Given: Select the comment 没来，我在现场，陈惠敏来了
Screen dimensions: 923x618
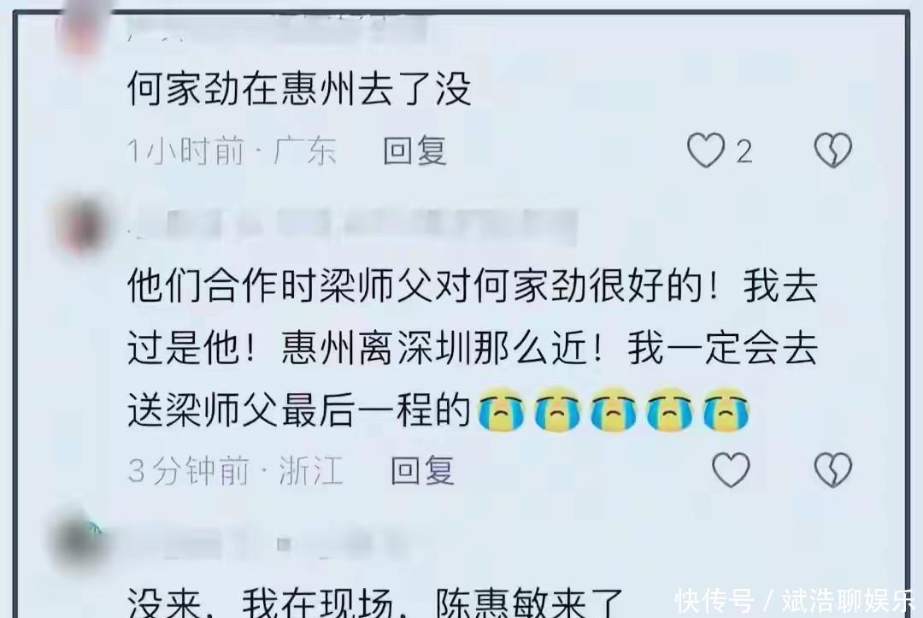Looking at the screenshot, I should click(375, 602).
